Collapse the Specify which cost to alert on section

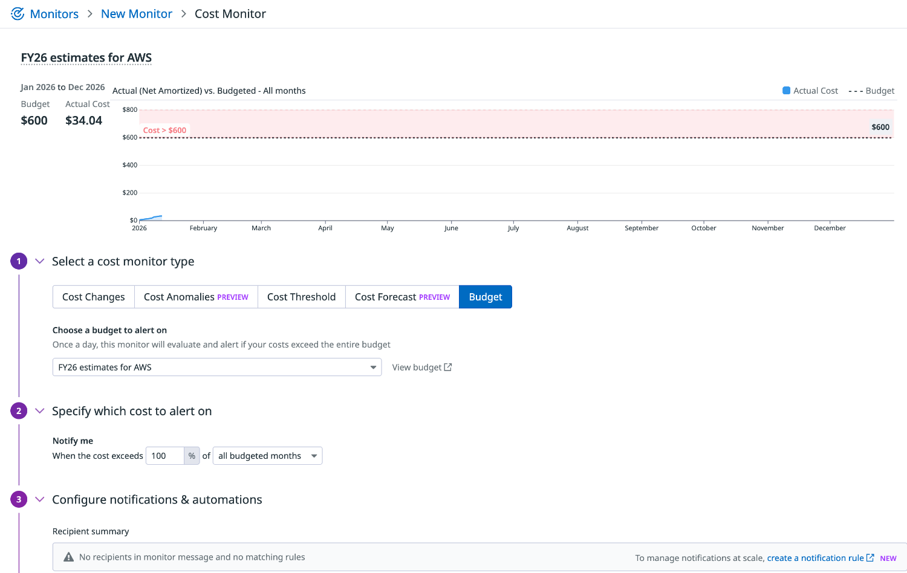pyautogui.click(x=40, y=411)
